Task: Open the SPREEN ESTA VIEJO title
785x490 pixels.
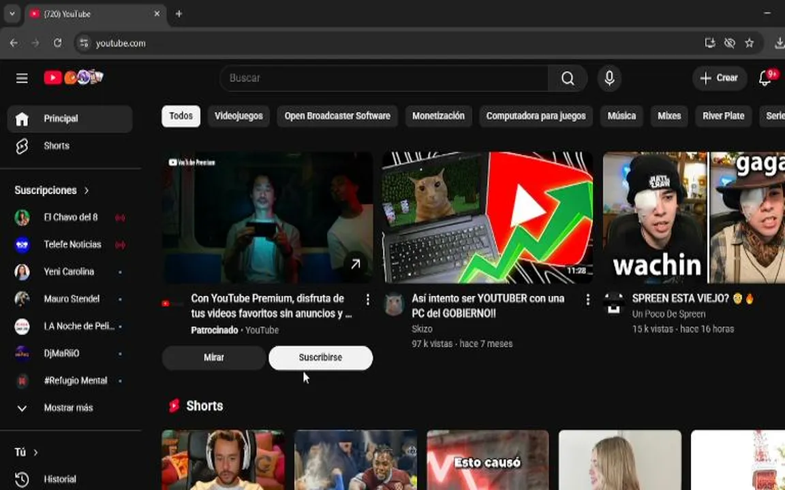Action: tap(694, 299)
